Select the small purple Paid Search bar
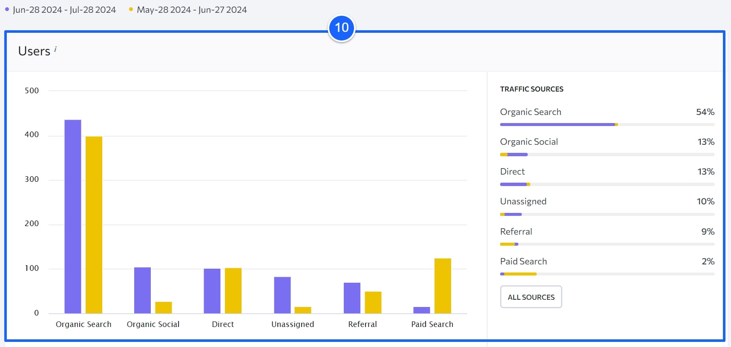The height and width of the screenshot is (347, 731). [x=422, y=310]
